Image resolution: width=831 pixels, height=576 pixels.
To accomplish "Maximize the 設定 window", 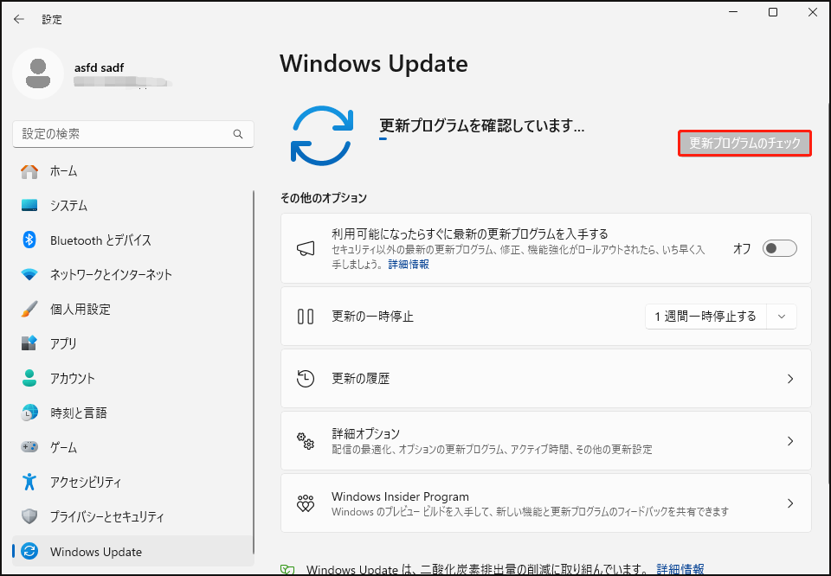I will [773, 12].
